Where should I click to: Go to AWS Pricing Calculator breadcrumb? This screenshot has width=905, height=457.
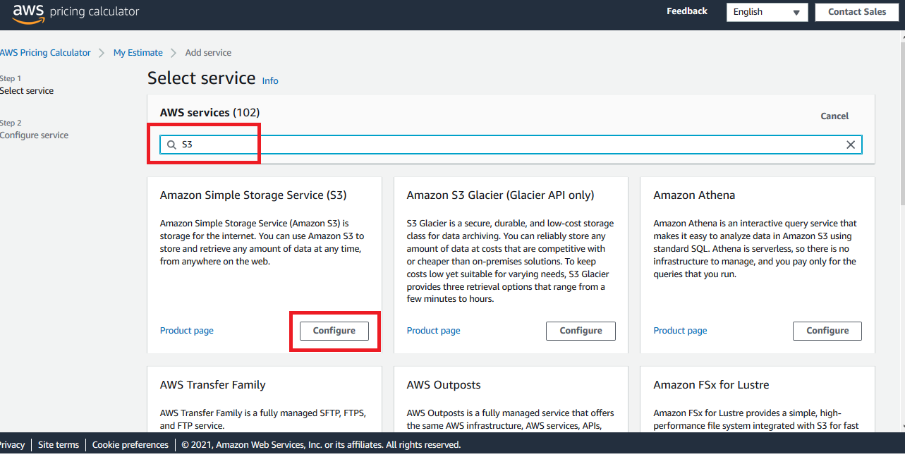coord(45,53)
